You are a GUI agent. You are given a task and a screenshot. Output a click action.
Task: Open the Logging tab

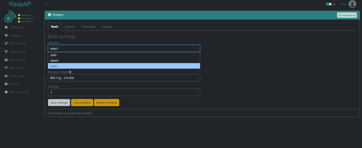tap(107, 27)
